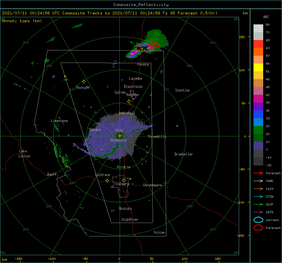Click the bright green dBZ swatch
The height and width of the screenshot is (263, 282).
tap(258, 130)
